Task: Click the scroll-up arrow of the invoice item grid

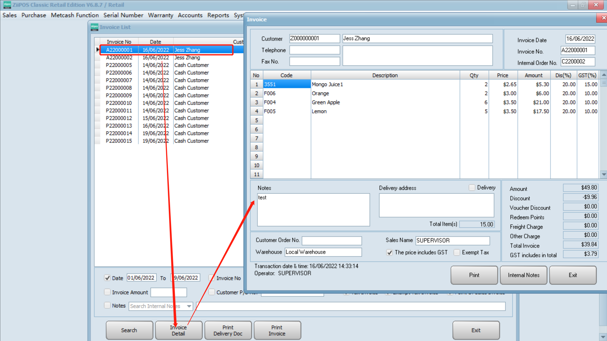Action: point(604,75)
